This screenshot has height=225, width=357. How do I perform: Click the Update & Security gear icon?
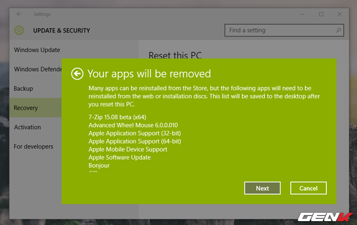[x=20, y=31]
